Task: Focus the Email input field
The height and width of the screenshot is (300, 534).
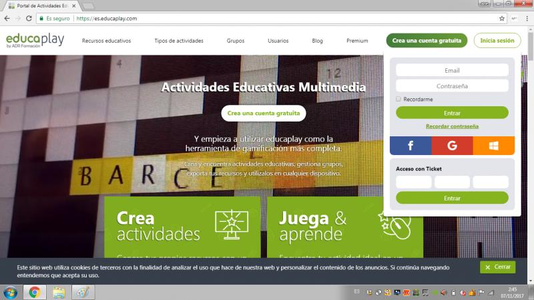Action: pyautogui.click(x=452, y=70)
